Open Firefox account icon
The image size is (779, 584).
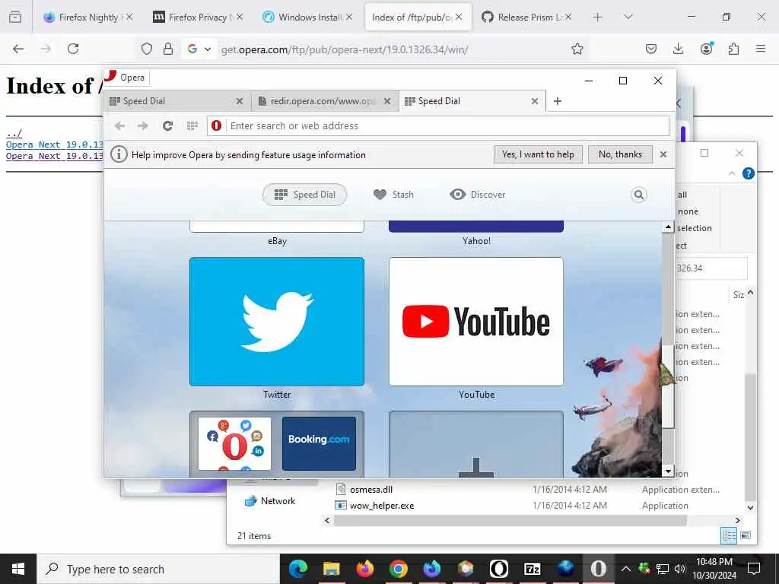click(x=706, y=49)
